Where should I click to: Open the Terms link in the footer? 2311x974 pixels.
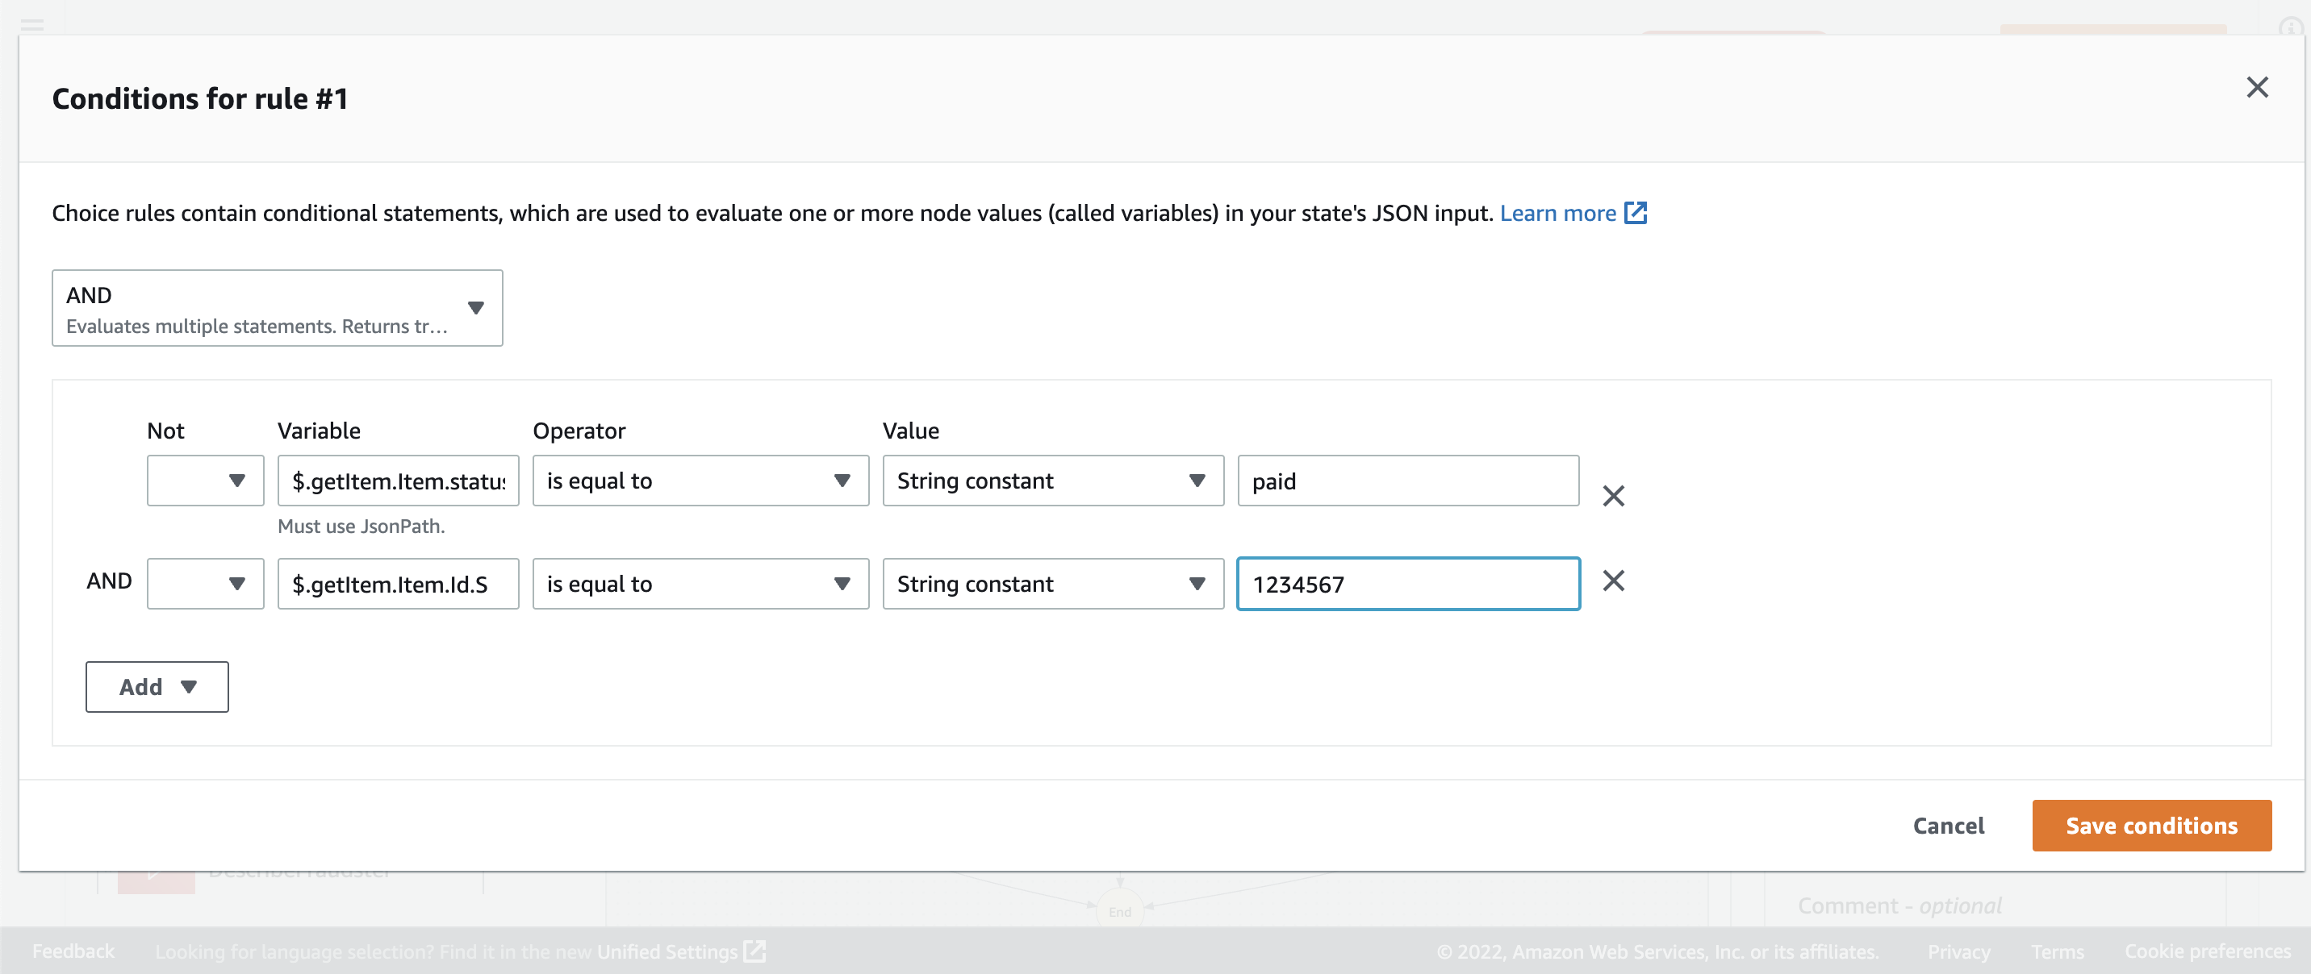click(2057, 951)
